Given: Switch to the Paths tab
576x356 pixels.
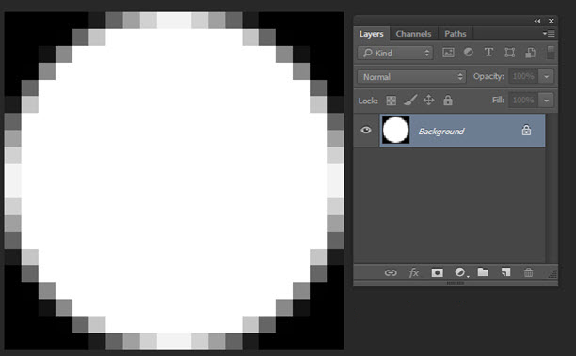Looking at the screenshot, I should point(456,34).
